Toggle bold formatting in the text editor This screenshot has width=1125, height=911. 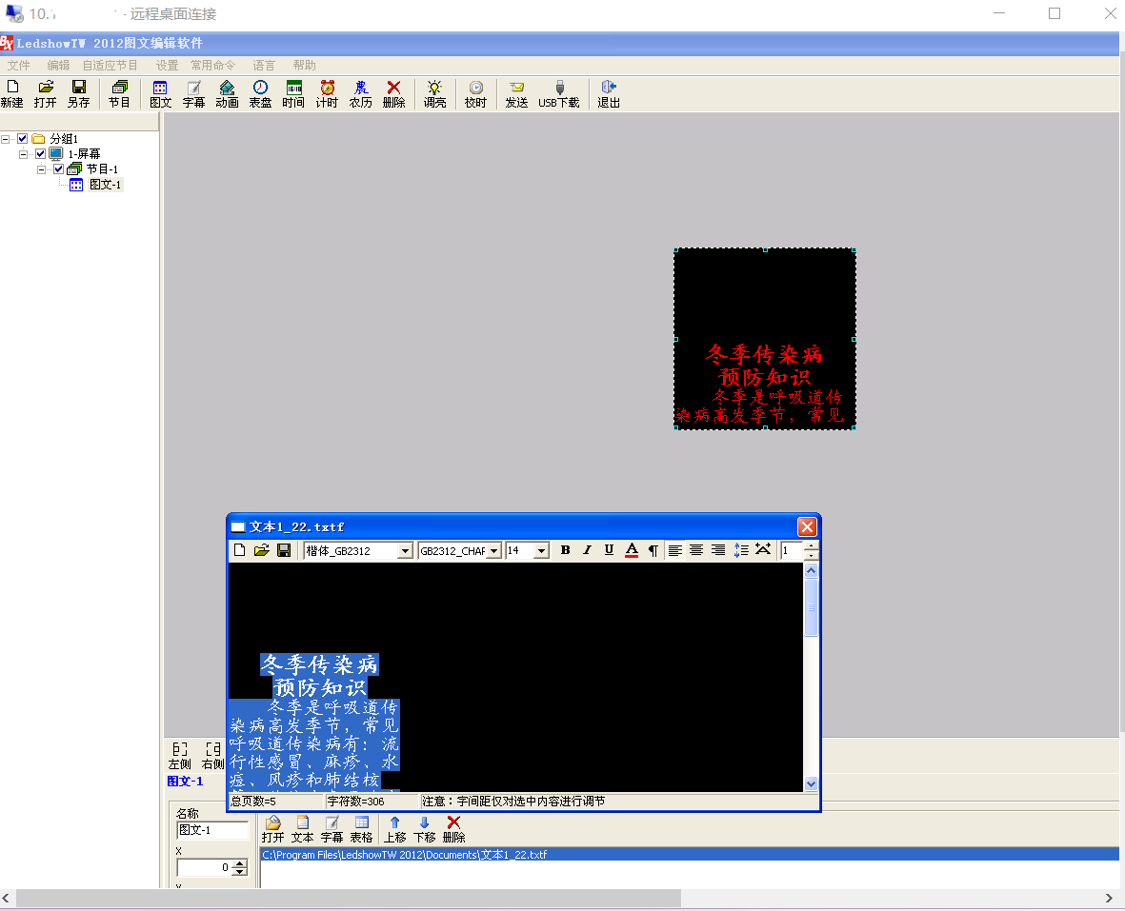pos(566,550)
